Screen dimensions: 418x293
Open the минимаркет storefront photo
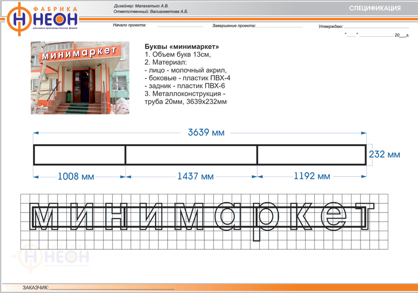coord(80,78)
